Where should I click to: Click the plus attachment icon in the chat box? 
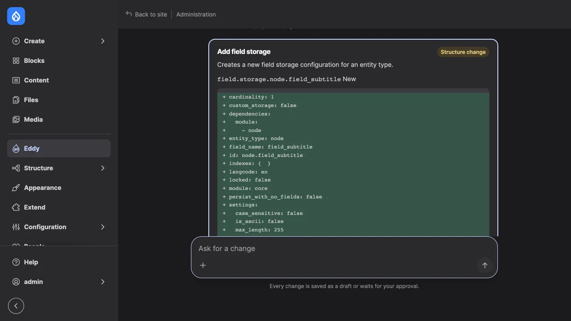[x=203, y=265]
